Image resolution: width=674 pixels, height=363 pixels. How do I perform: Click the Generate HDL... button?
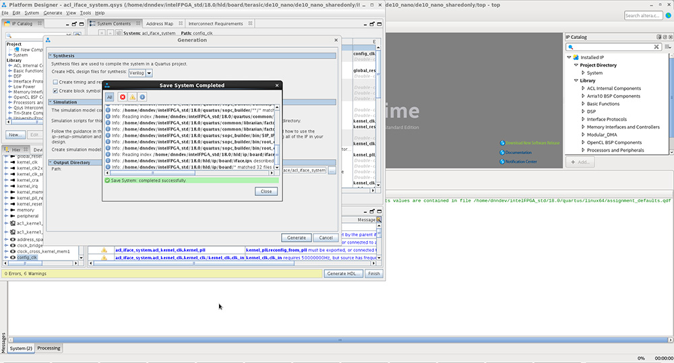(343, 273)
